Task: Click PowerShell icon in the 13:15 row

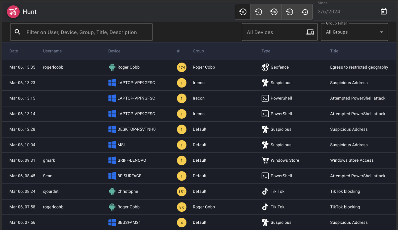Action: click(265, 98)
